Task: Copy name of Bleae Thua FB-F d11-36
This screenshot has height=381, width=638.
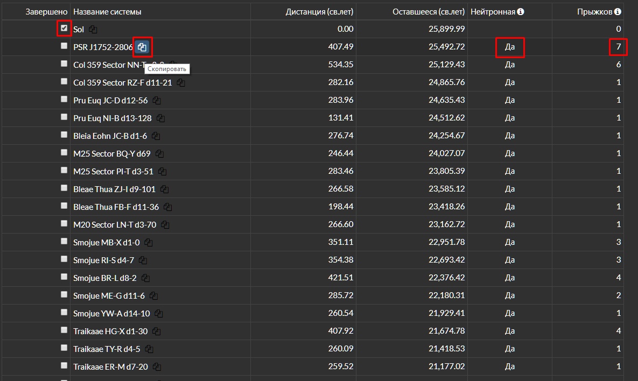Action: point(167,207)
